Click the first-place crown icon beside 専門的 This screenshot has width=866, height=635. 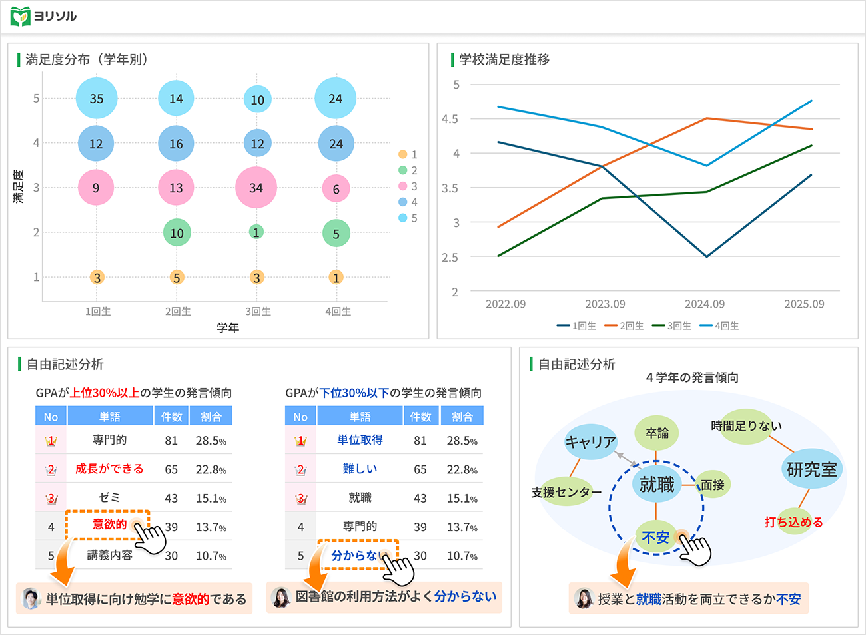point(51,441)
